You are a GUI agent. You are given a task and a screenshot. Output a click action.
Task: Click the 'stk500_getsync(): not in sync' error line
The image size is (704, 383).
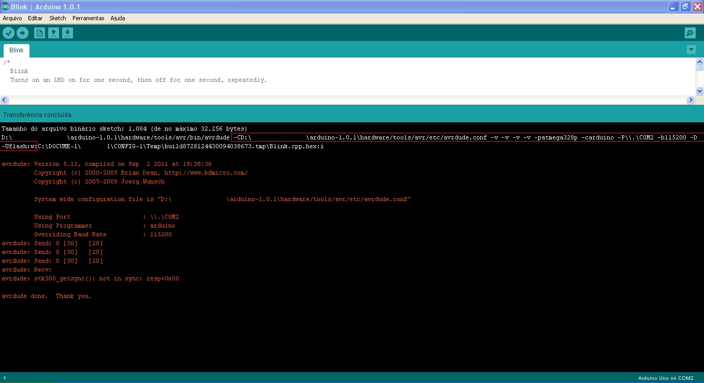91,278
